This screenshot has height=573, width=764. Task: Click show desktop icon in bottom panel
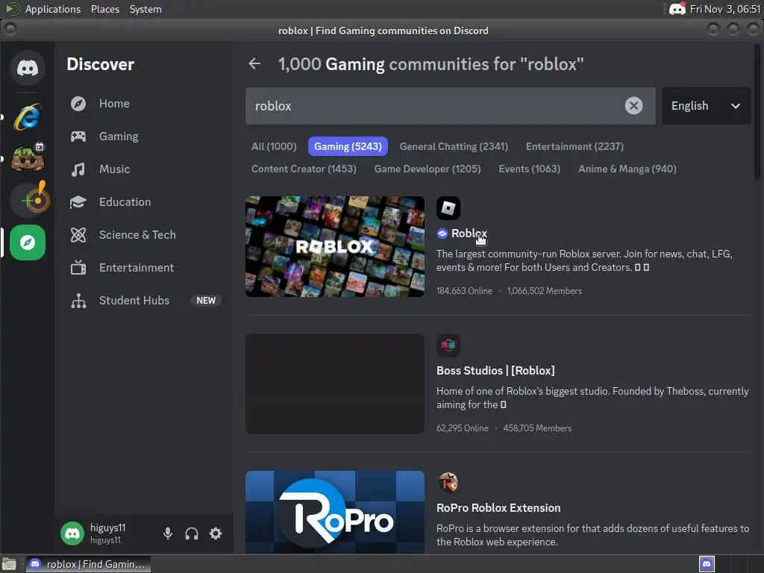(x=9, y=564)
